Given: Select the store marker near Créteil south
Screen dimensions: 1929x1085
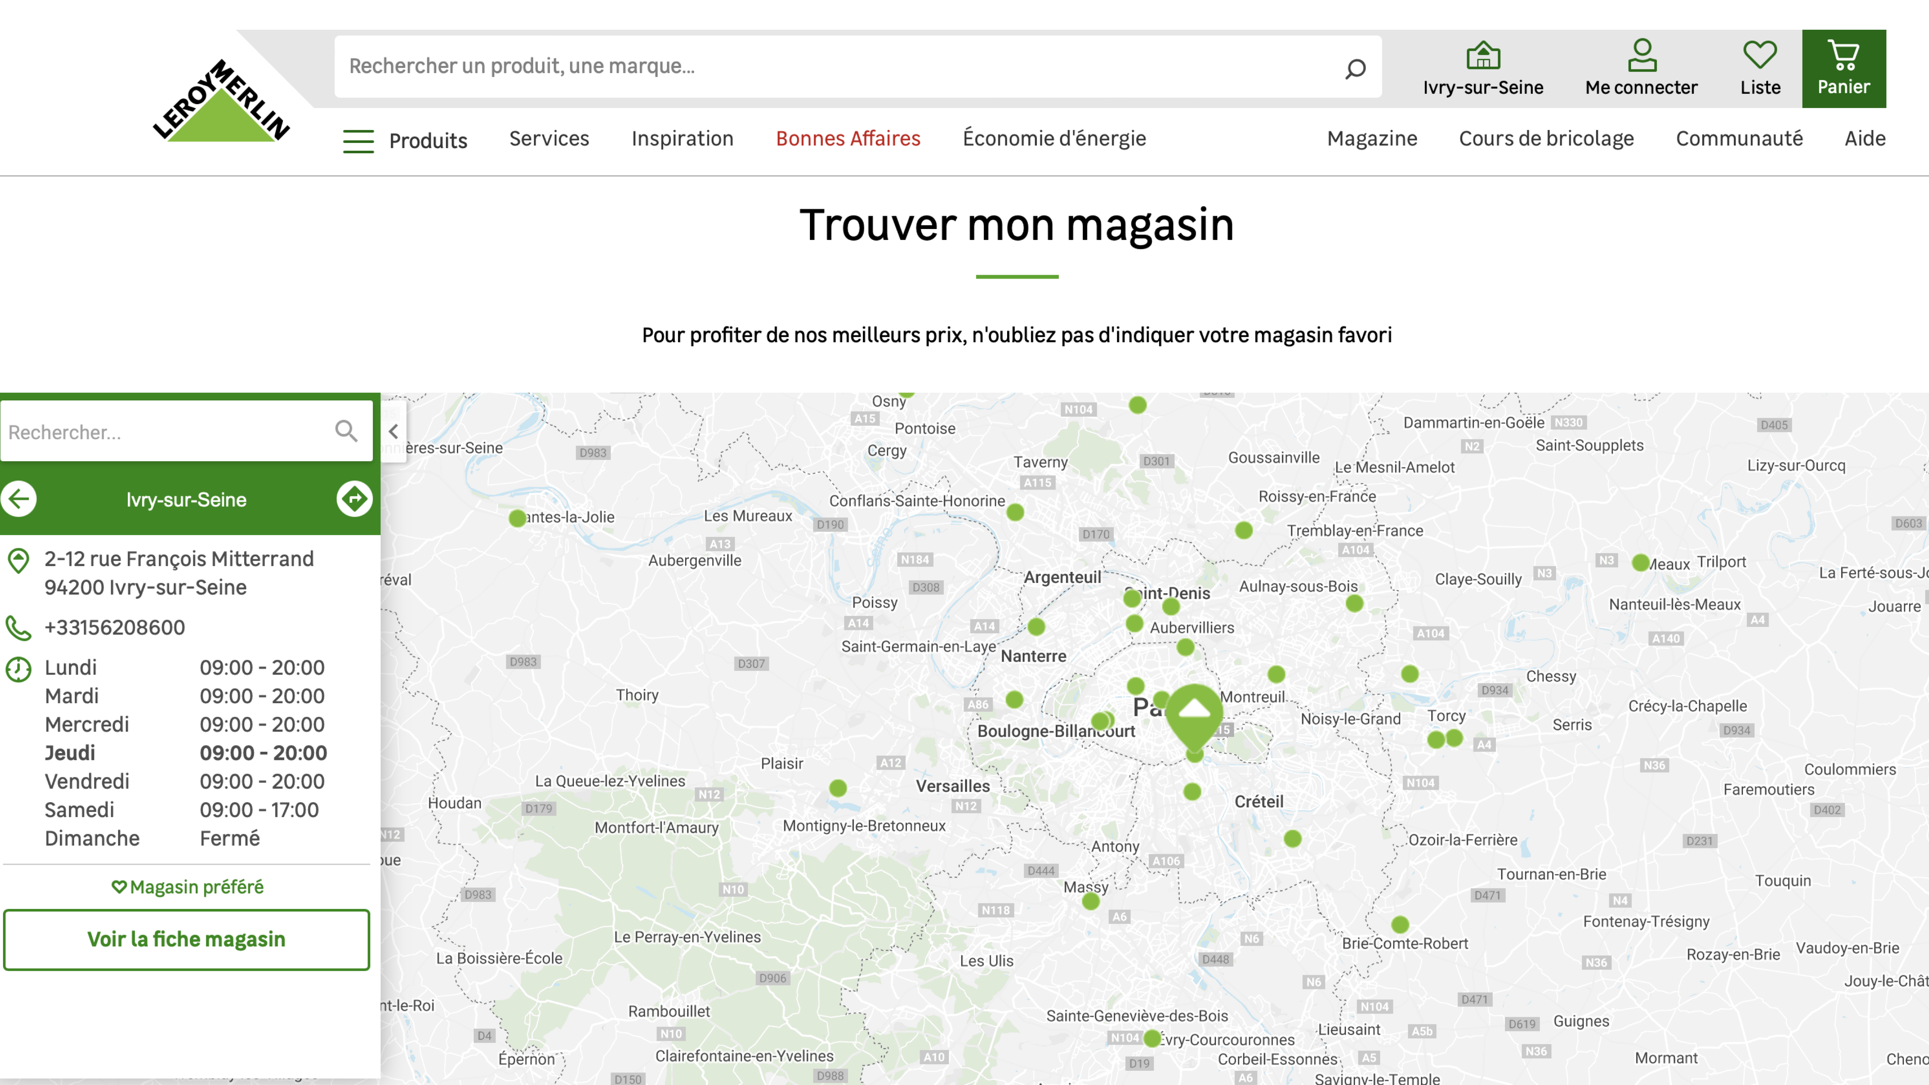Looking at the screenshot, I should pos(1293,839).
